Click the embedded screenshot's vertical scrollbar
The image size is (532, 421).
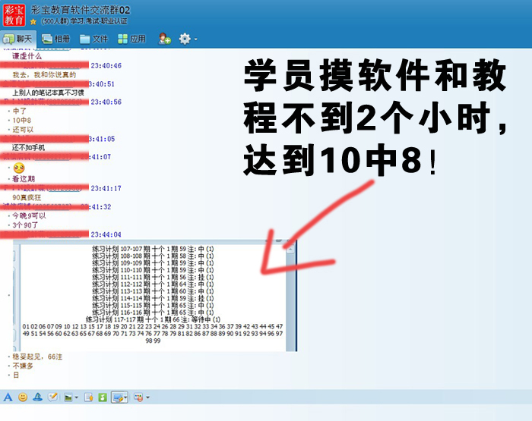tap(290, 296)
